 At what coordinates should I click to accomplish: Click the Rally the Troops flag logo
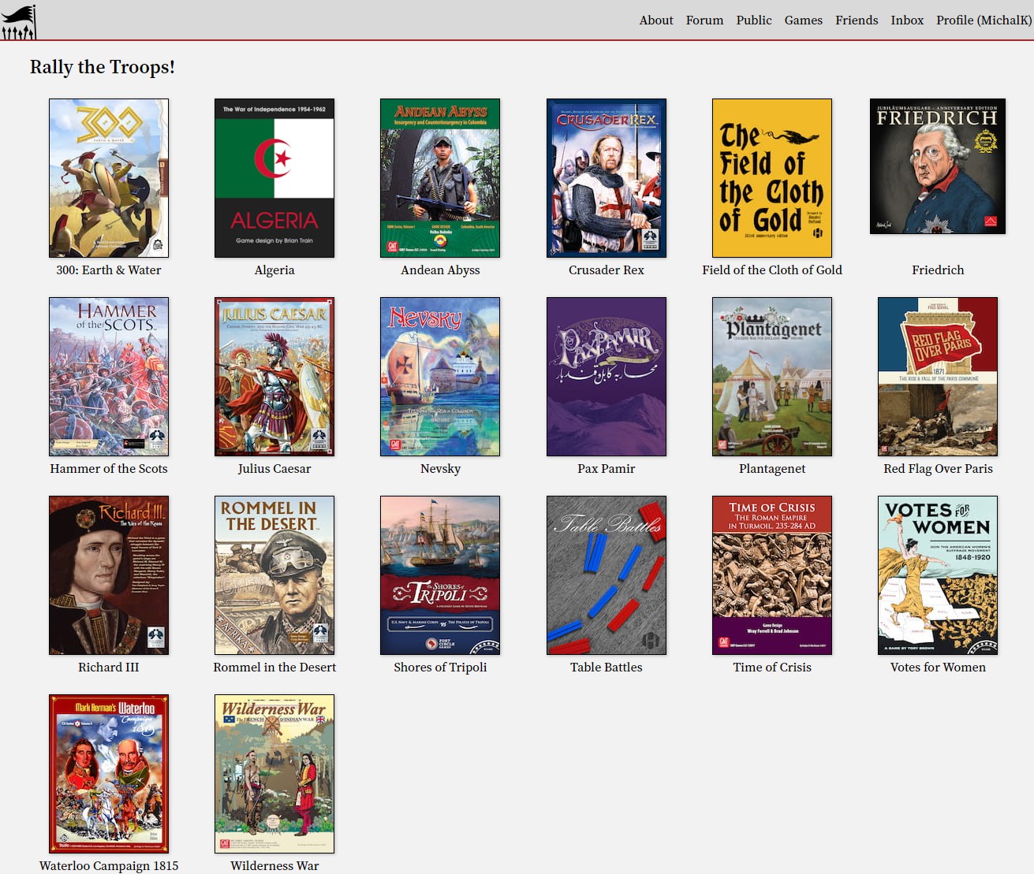click(19, 21)
